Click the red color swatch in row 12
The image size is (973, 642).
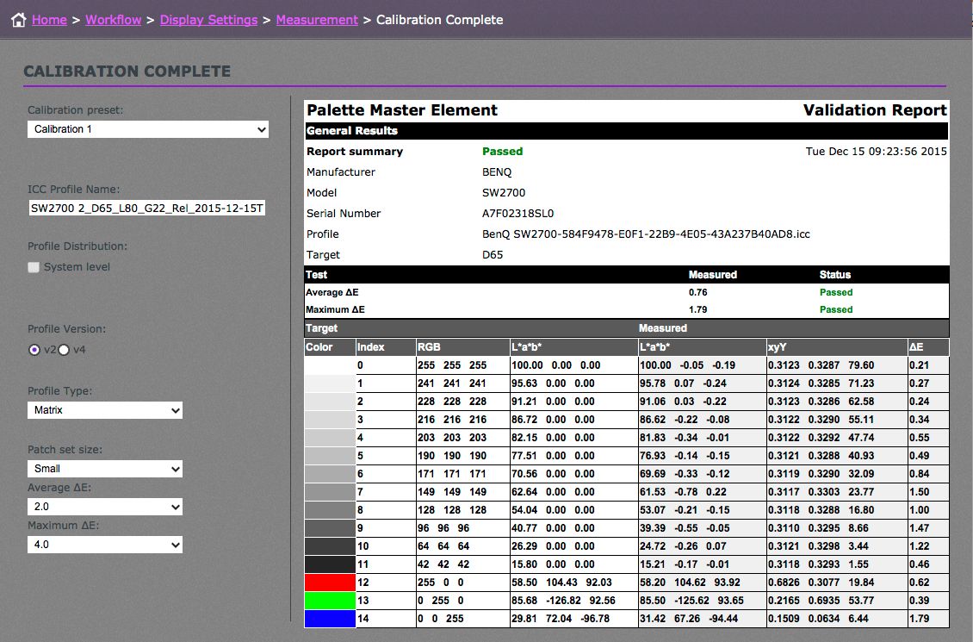[330, 583]
